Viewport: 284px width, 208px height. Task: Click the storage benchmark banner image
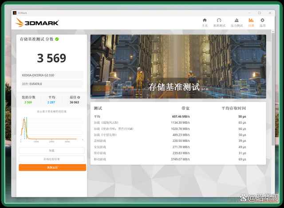click(x=178, y=67)
